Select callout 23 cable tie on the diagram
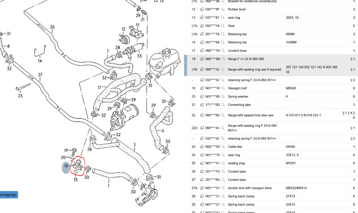 pos(20,96)
